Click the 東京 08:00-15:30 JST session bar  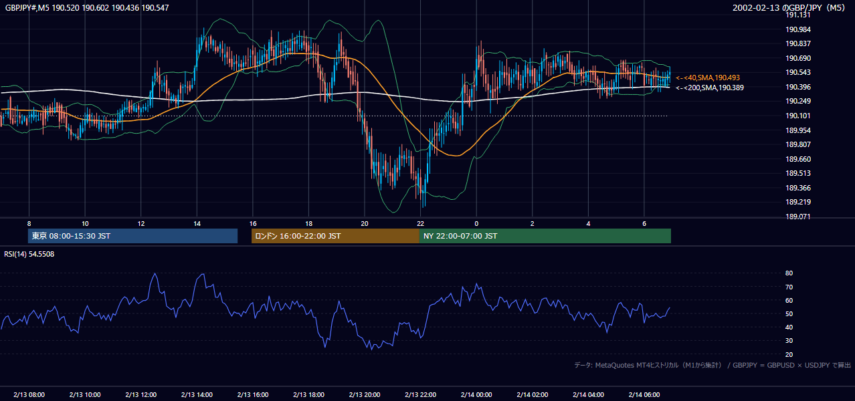coord(133,236)
